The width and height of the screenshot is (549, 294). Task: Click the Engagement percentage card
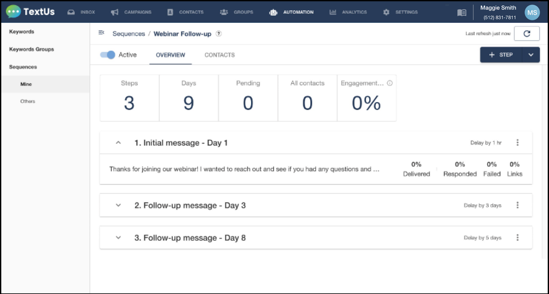pyautogui.click(x=366, y=98)
